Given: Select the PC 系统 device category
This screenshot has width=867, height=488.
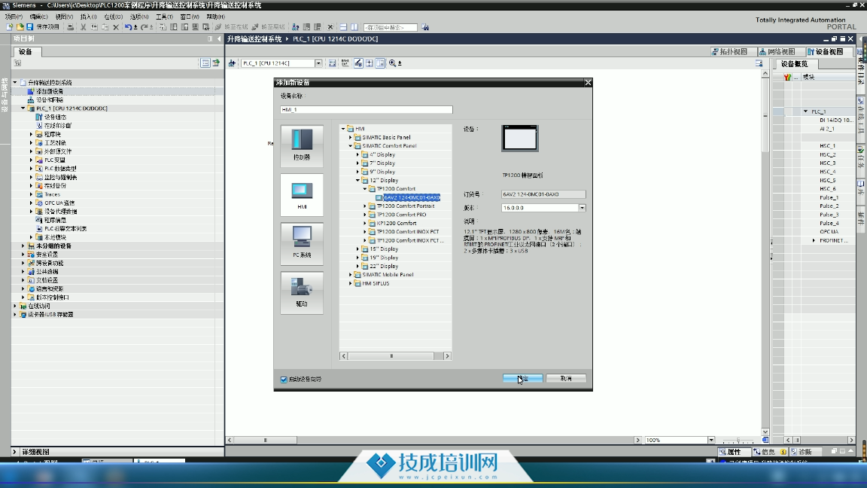Looking at the screenshot, I should click(302, 243).
